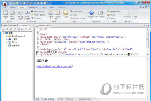Switch to the Preview view tab
Image resolution: width=151 pixels, height=101 pixels.
click(70, 99)
